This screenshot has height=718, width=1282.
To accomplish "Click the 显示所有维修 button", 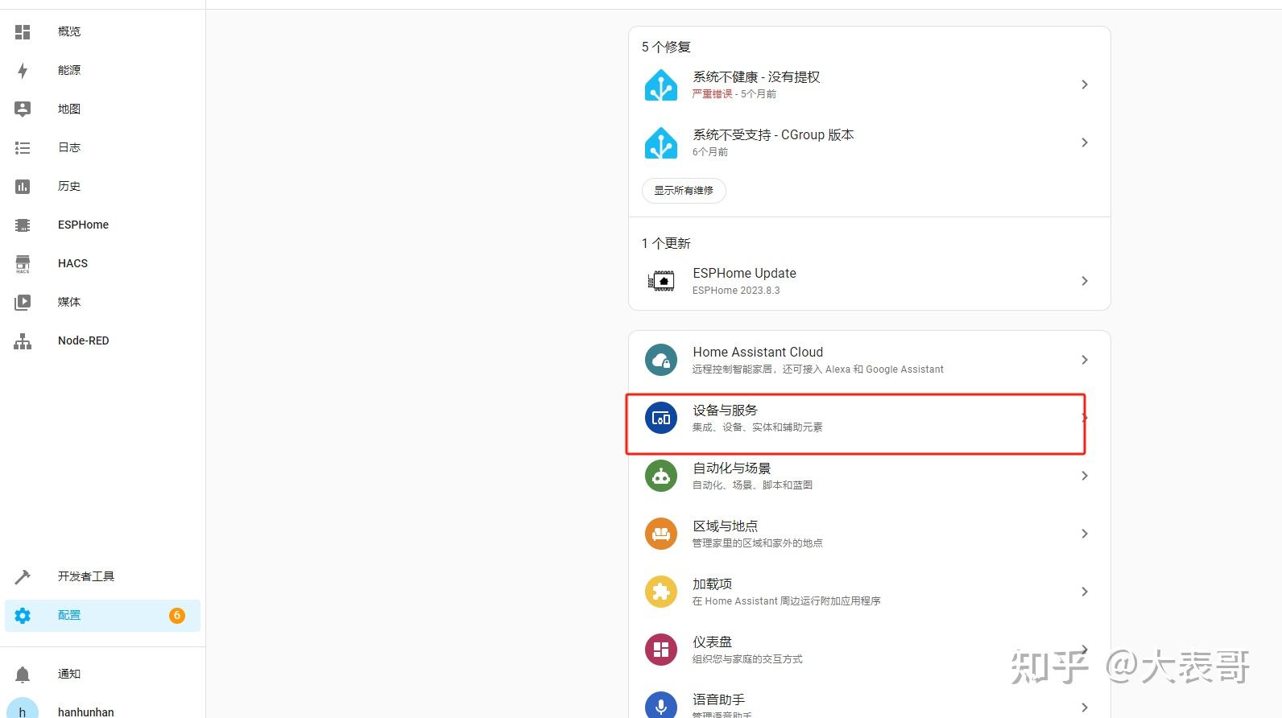I will coord(684,191).
